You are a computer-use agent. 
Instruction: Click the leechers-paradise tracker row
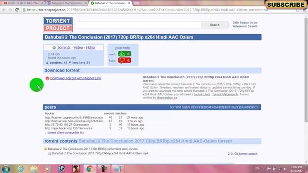pyautogui.click(x=94, y=121)
